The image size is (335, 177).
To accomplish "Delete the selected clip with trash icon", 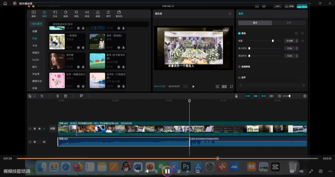I will pos(65,96).
